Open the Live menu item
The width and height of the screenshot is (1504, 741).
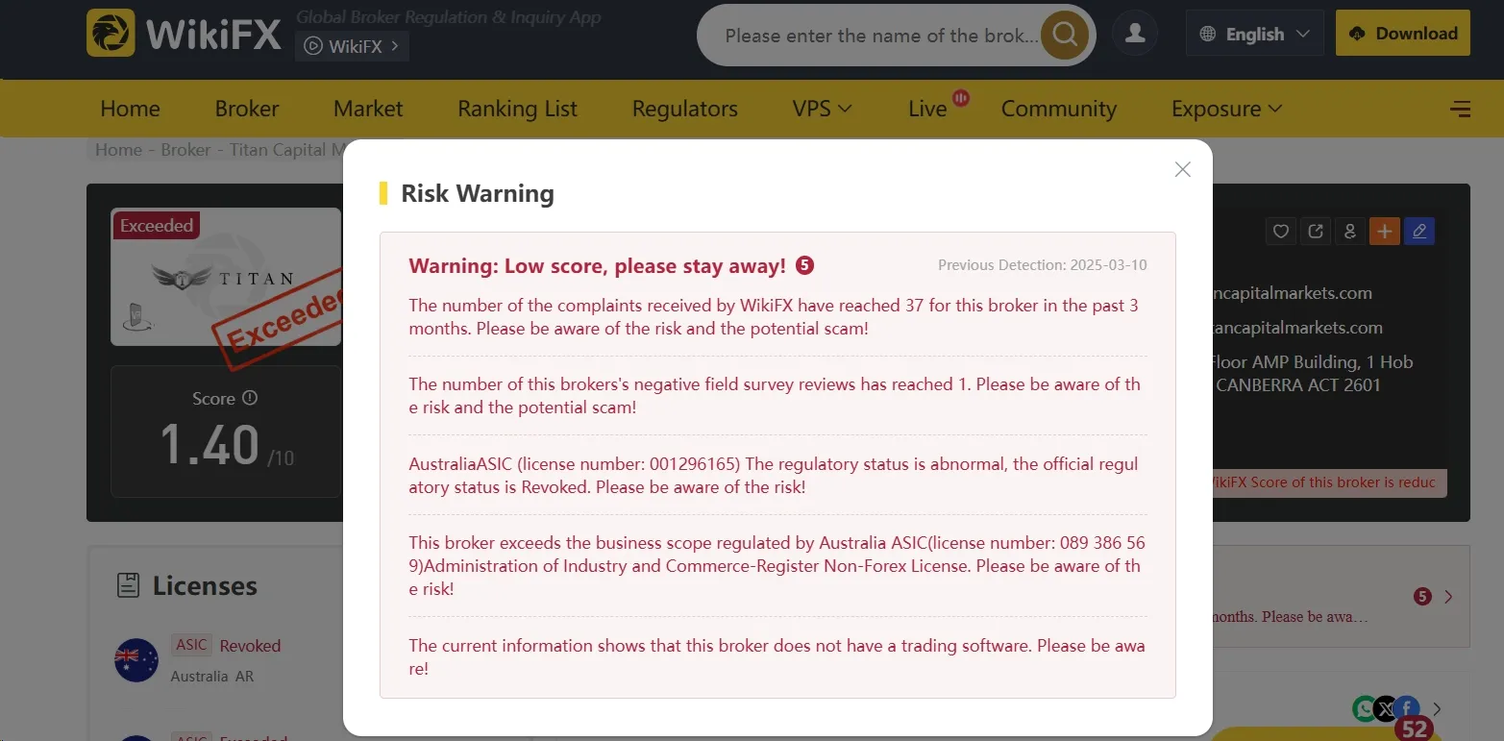click(x=927, y=109)
